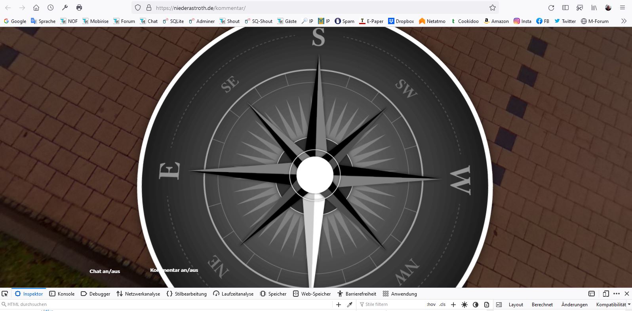
Task: Open the Firefox account avatar
Action: click(x=608, y=8)
